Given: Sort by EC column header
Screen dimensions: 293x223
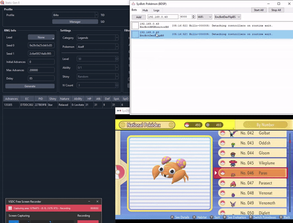Looking at the screenshot, I should coord(27,99).
